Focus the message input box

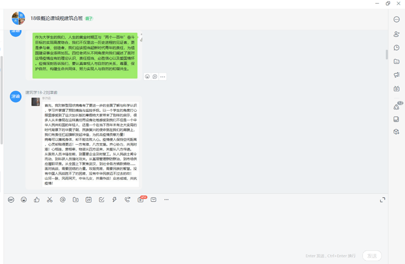click(x=196, y=227)
